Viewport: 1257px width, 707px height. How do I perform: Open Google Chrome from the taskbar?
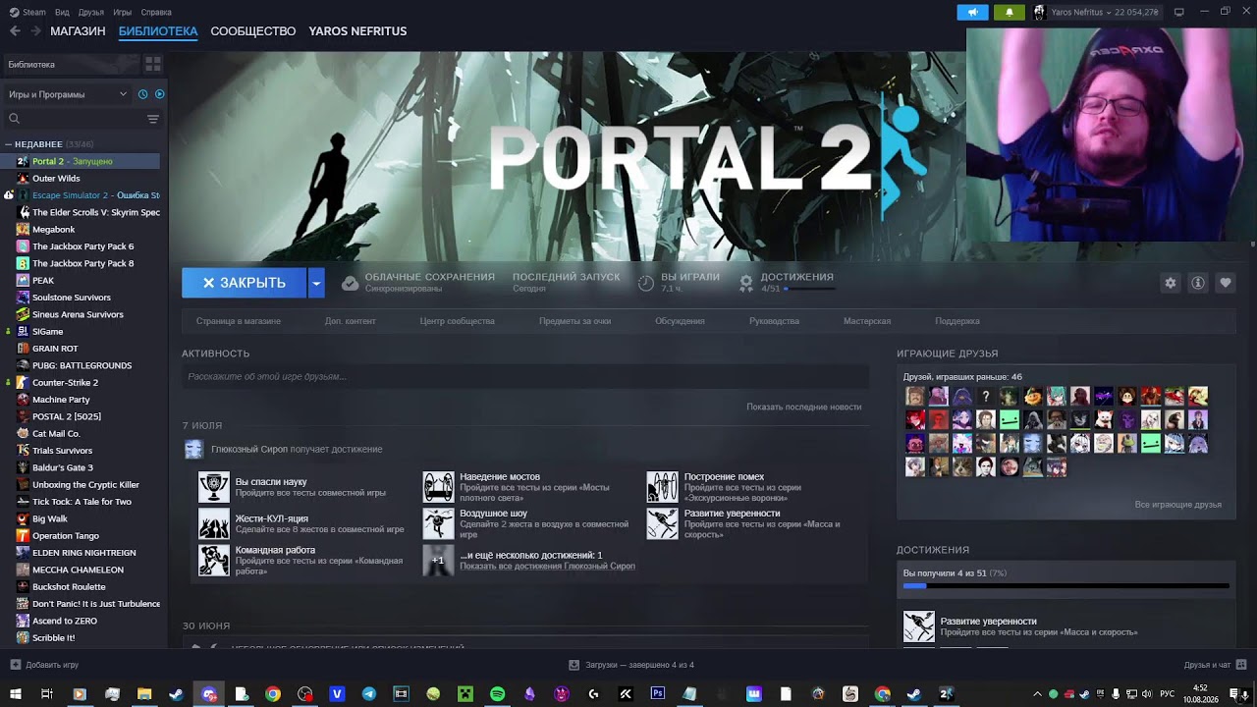click(273, 694)
